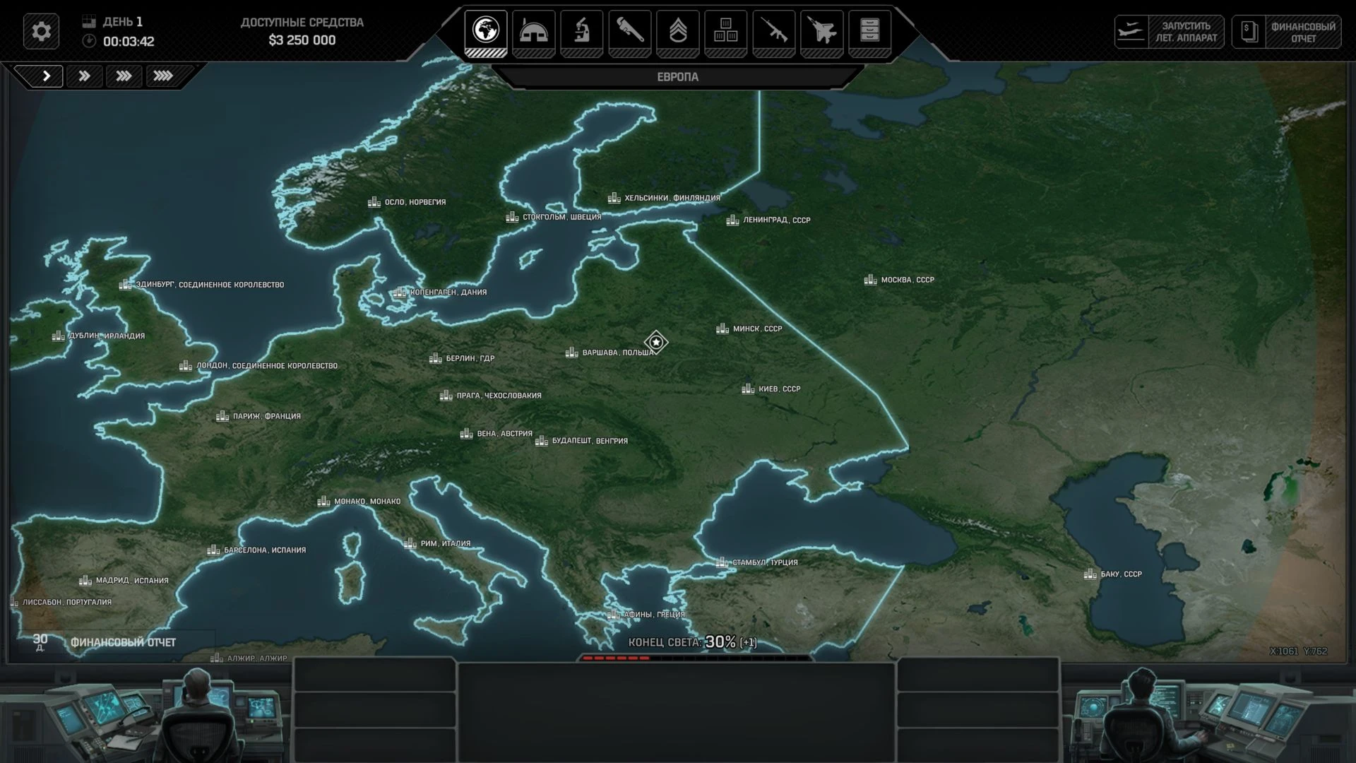
Task: Open Финансовый отчет button at top right
Action: [x=1286, y=32]
